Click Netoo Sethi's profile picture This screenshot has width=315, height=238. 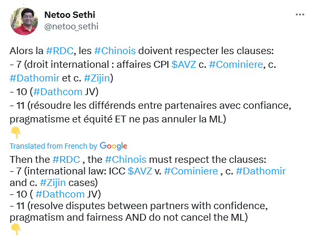24,21
